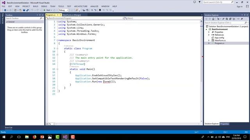Click the account avatar icon beside Sign in

tap(247, 6)
